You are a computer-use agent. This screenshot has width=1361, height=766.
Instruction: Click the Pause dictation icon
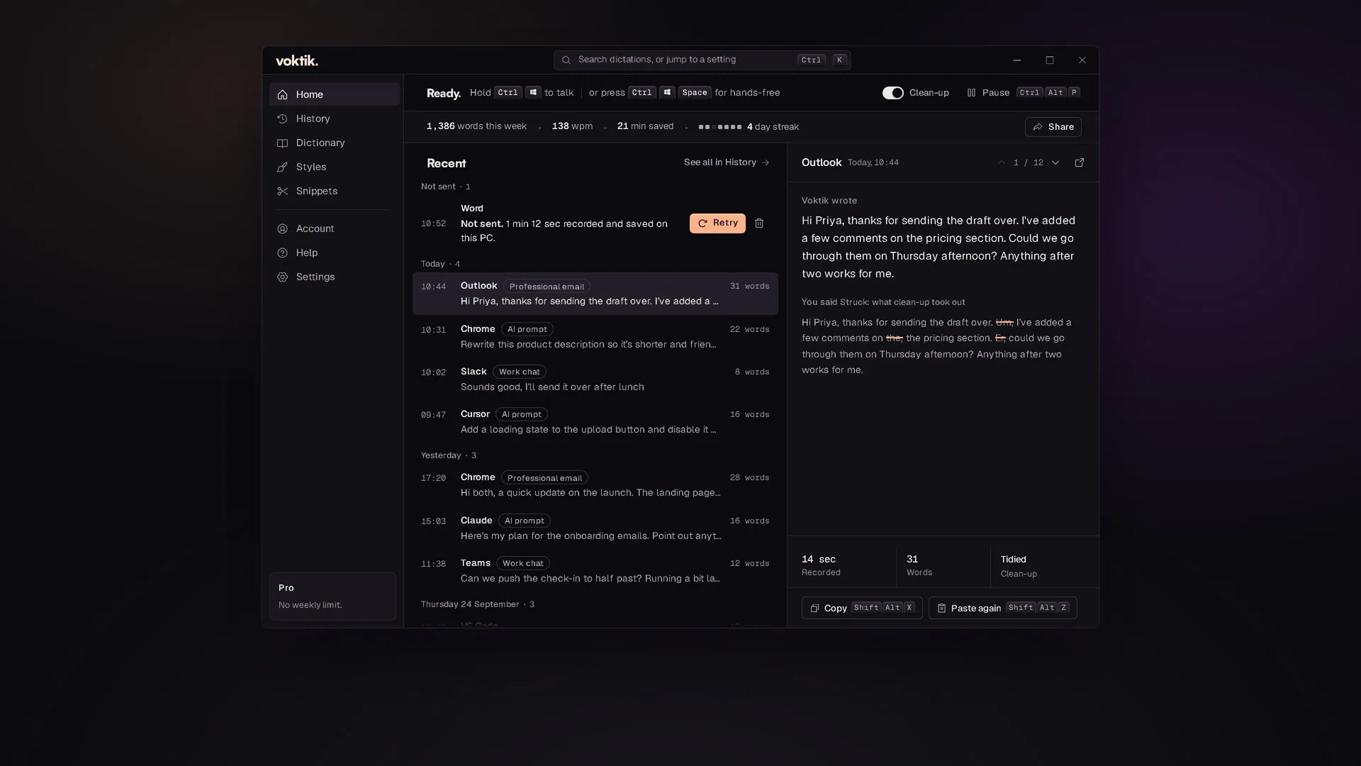(x=971, y=93)
